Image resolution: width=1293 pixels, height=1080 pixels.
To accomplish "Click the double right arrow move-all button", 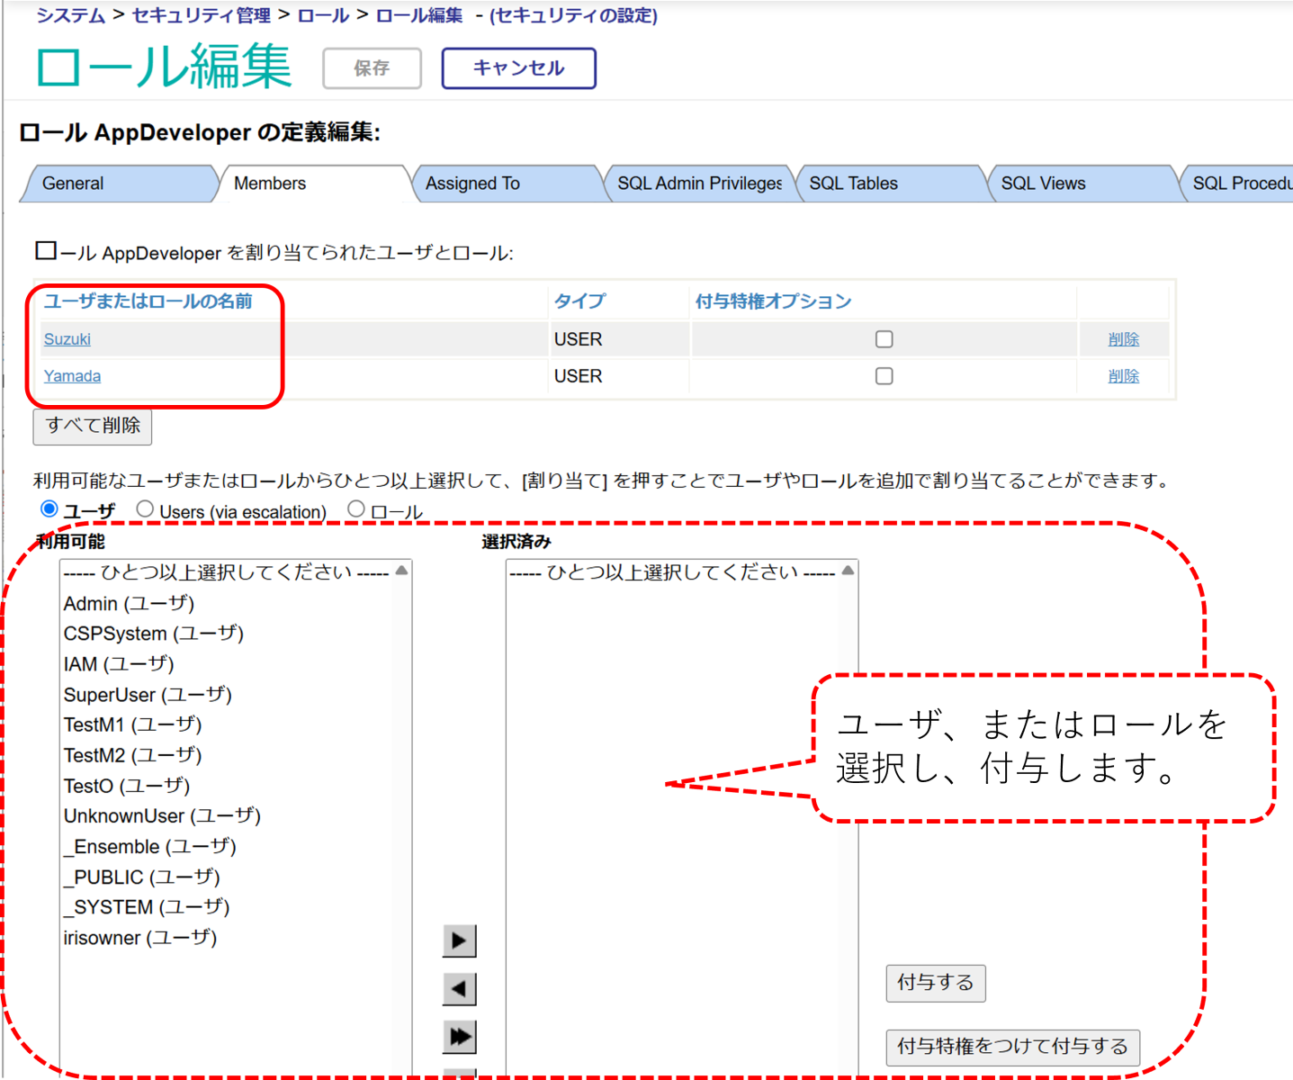I will tap(459, 1037).
